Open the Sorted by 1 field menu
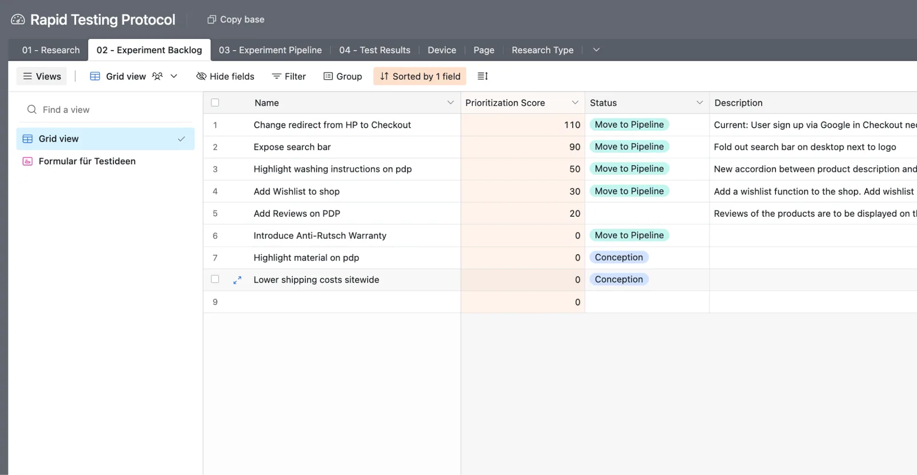 [420, 76]
